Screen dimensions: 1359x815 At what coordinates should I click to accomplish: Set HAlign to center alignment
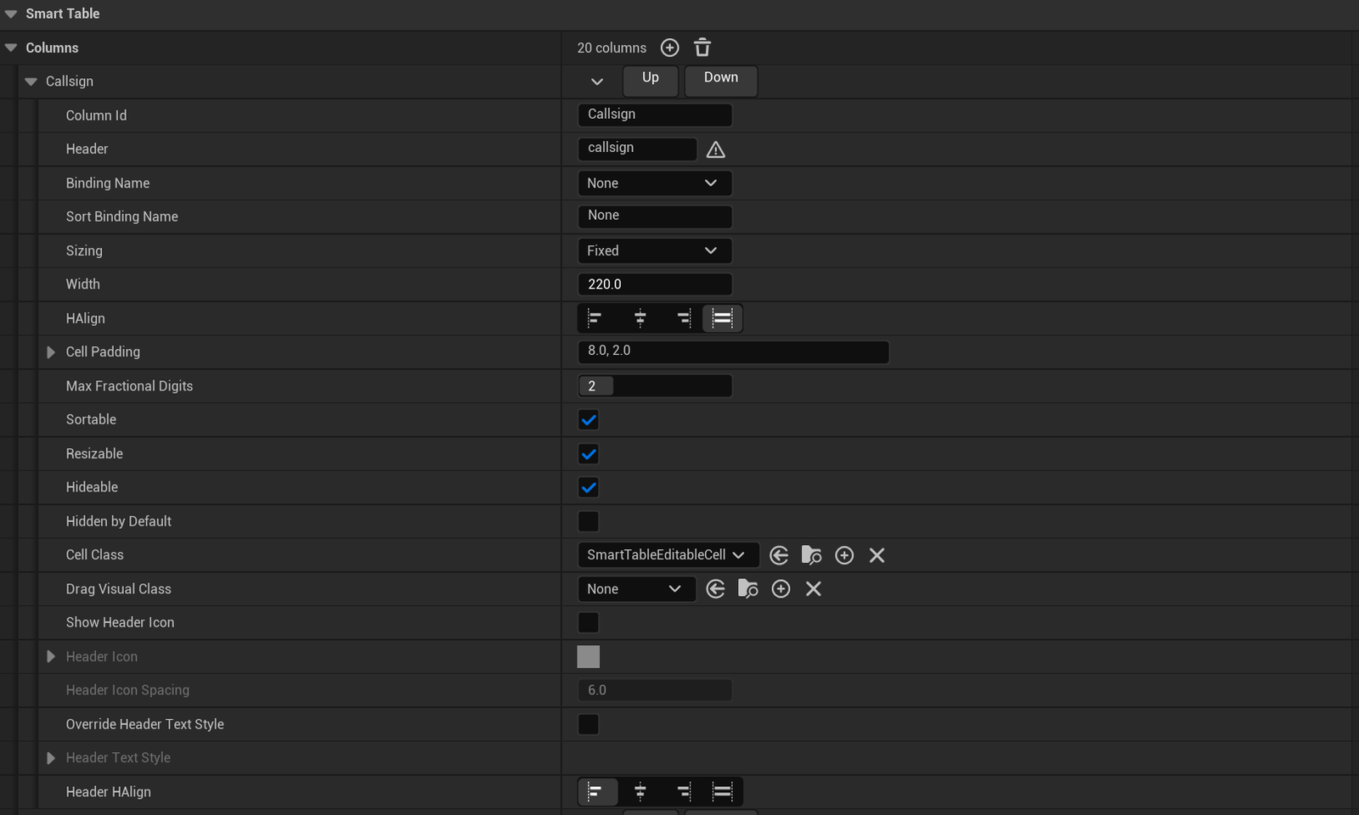point(640,318)
